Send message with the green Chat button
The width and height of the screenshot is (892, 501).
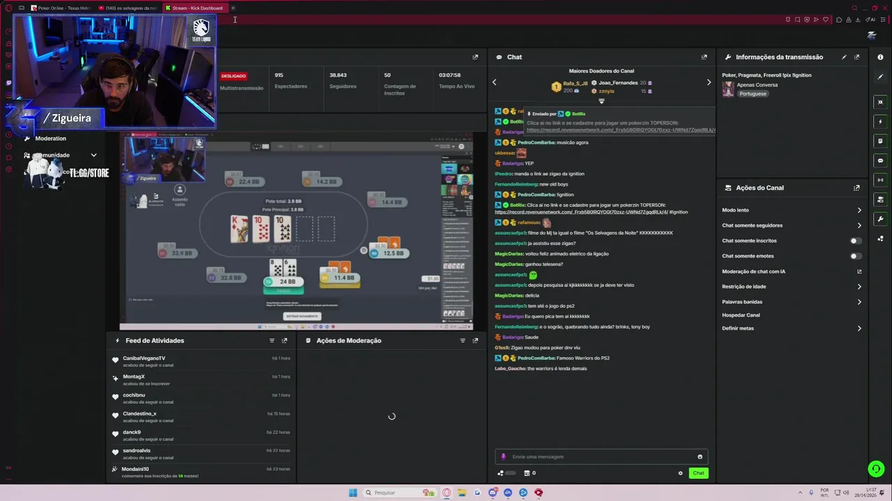click(x=698, y=473)
